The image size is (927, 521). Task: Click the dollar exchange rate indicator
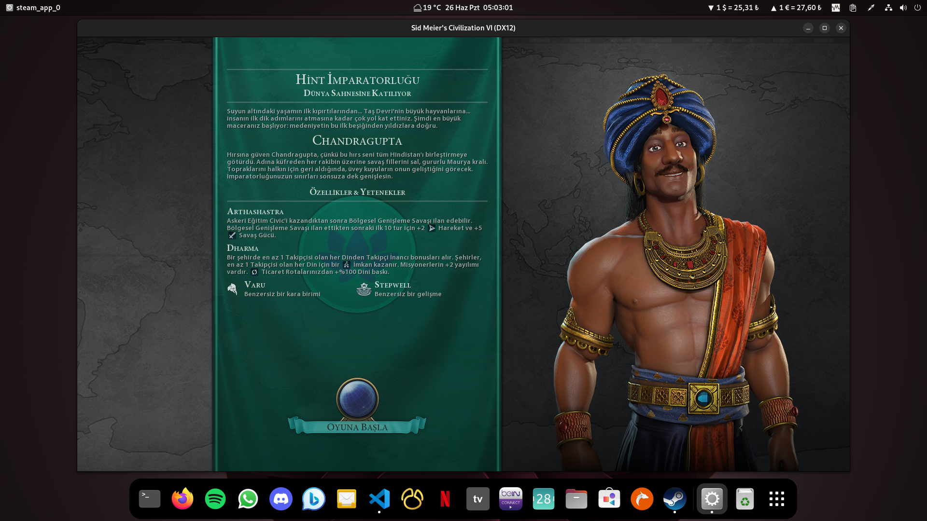point(733,8)
